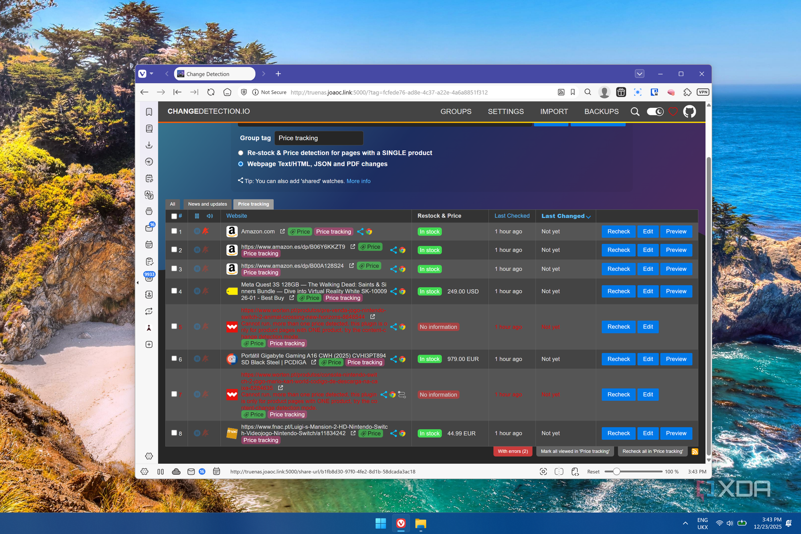This screenshot has height=534, width=801.
Task: Click the Group tag input field
Action: [318, 138]
